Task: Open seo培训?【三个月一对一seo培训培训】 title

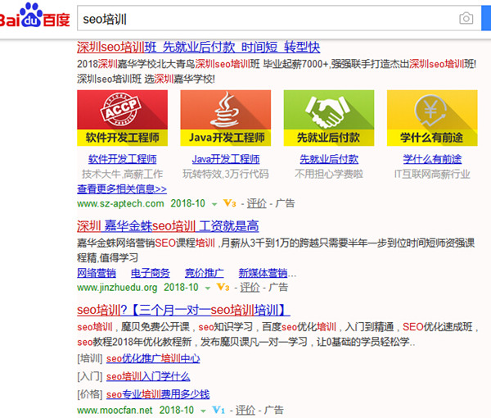Action: point(183,310)
